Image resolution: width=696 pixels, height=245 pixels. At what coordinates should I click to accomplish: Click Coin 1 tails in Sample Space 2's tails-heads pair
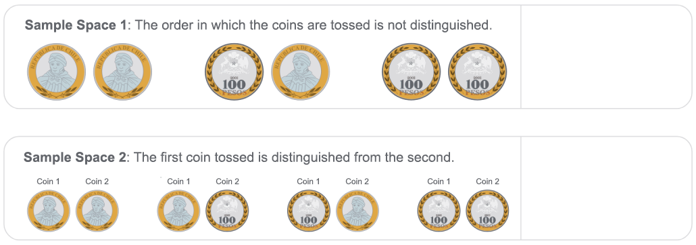tap(309, 211)
